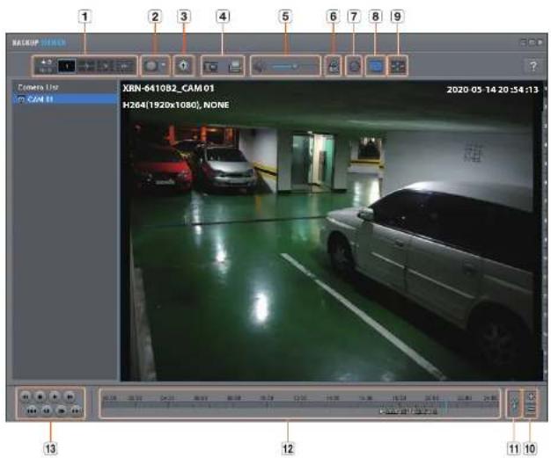The width and height of the screenshot is (551, 458).
Task: Go to the next split-screen page
Action: [105, 66]
